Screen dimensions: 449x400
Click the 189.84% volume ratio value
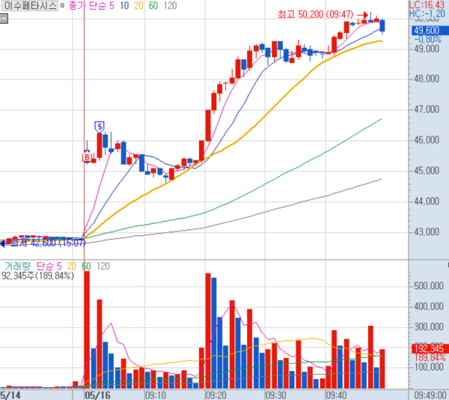pos(430,358)
